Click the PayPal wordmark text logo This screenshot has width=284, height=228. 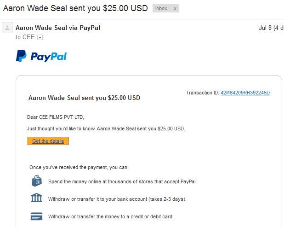click(49, 57)
